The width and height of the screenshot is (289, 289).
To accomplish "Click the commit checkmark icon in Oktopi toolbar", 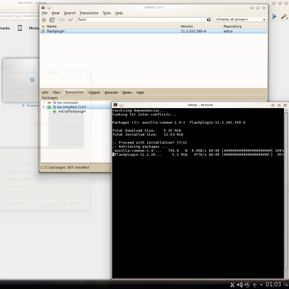I will coord(71,20).
